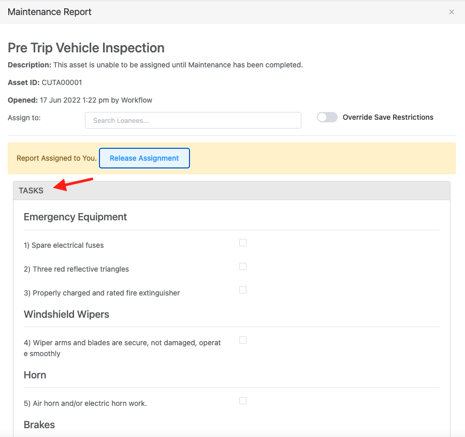Close the Maintenance Report dialog
This screenshot has width=465, height=437.
click(x=452, y=12)
